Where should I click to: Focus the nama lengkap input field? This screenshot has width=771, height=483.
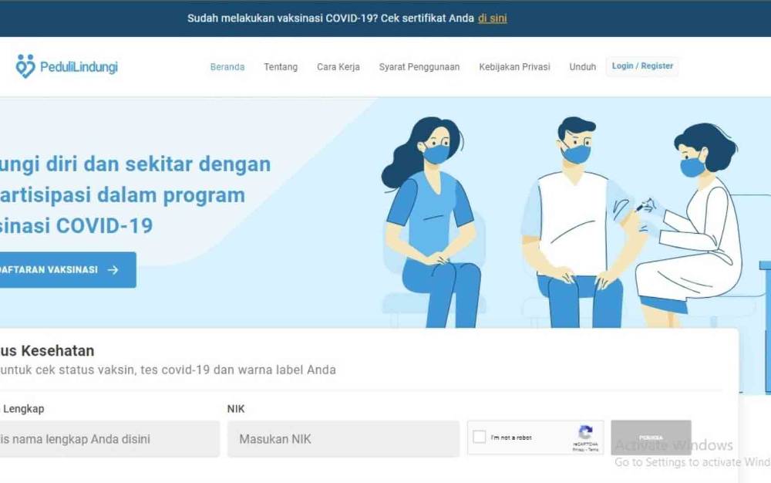pos(109,439)
